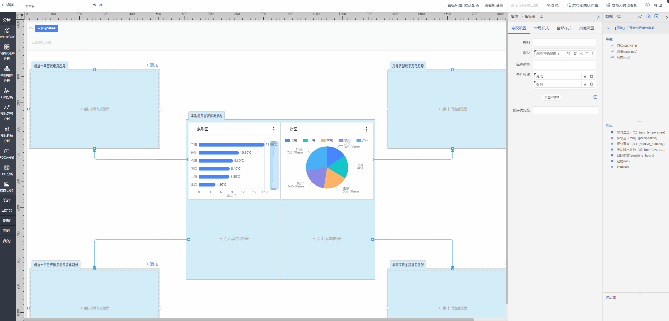
Task: Click the 全部清空 button
Action: click(551, 97)
